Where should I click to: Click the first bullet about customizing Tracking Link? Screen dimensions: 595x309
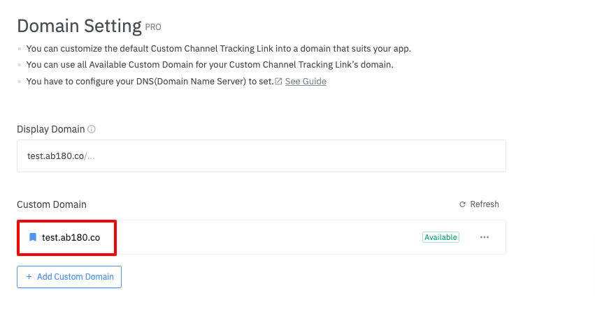[219, 49]
